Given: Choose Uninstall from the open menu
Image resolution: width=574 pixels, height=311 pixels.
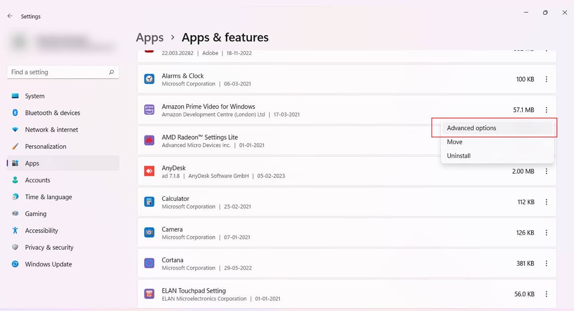Looking at the screenshot, I should 458,155.
